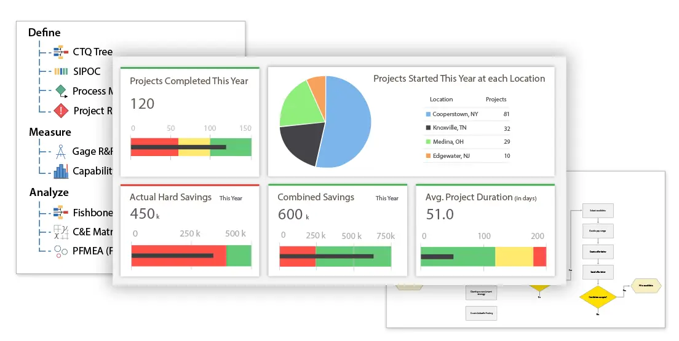Click the CTQ Tree icon
This screenshot has width=679, height=341.
pyautogui.click(x=61, y=52)
